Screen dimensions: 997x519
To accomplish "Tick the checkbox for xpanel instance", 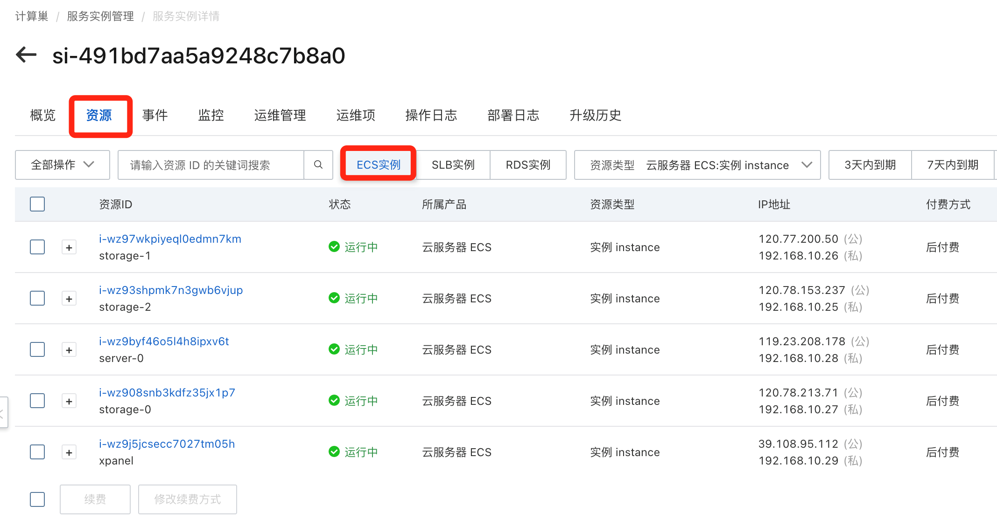I will pos(37,452).
